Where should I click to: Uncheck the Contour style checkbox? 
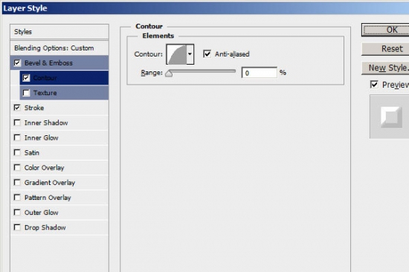coord(26,78)
